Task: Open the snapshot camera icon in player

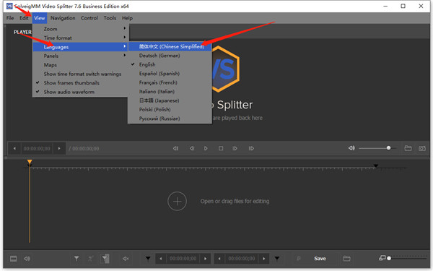Action: pyautogui.click(x=422, y=148)
